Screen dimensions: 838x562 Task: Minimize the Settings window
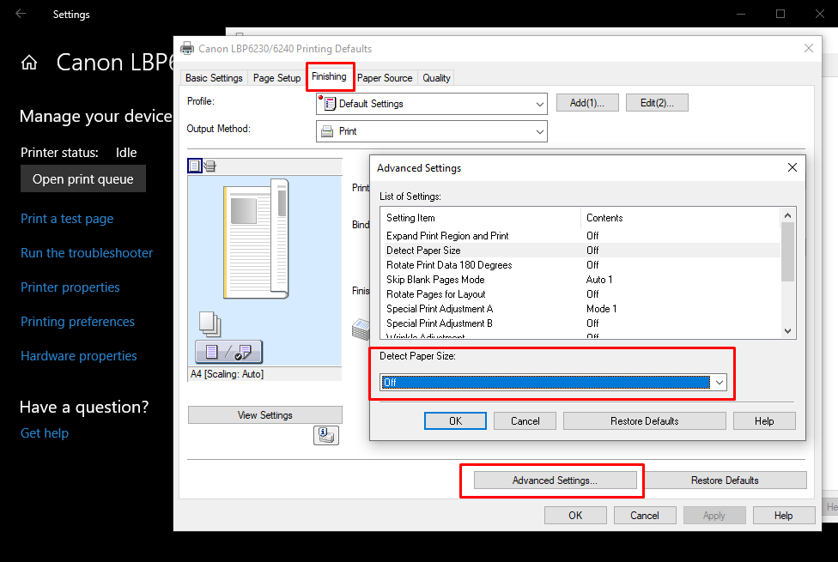click(741, 14)
